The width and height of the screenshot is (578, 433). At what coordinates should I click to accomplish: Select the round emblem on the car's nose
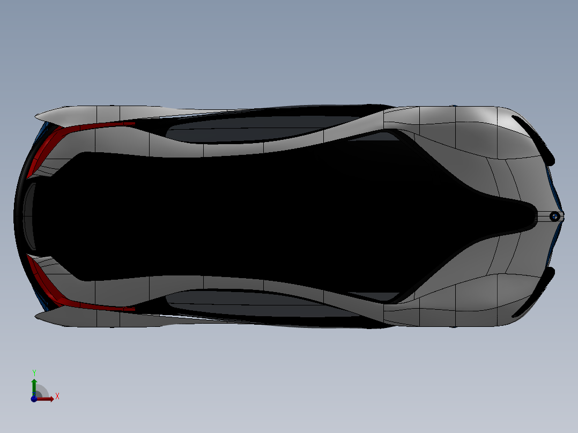555,216
